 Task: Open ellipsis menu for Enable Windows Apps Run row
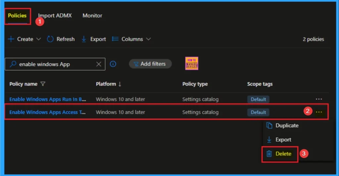point(319,99)
